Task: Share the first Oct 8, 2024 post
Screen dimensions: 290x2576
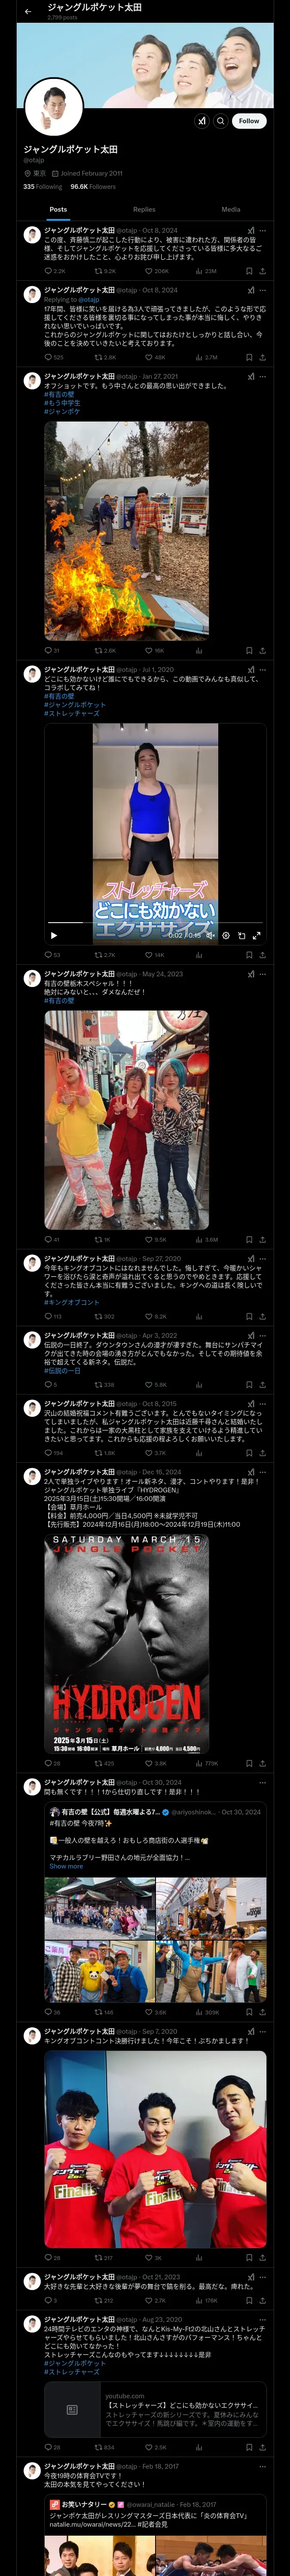Action: [263, 271]
